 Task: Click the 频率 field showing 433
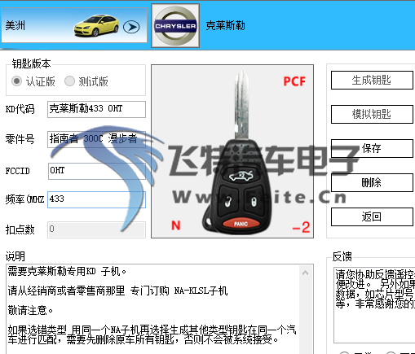pyautogui.click(x=96, y=199)
